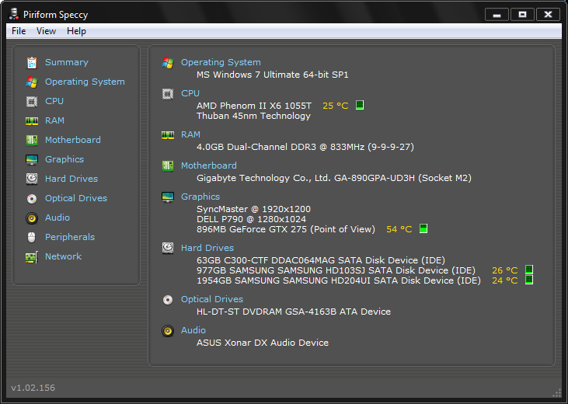Screen dimensions: 568x404
Task: Click the Network icon in sidebar
Action: pyautogui.click(x=32, y=257)
